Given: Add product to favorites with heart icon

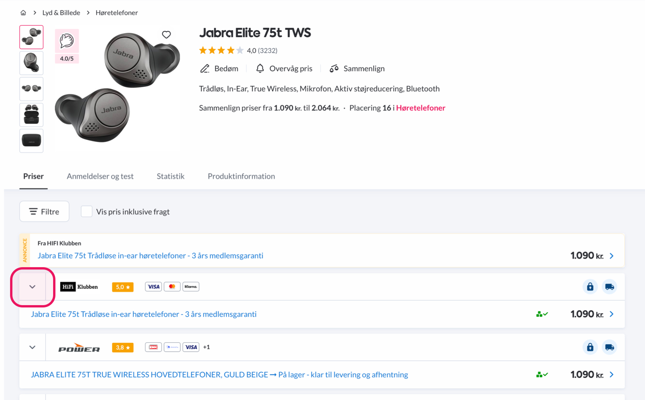Looking at the screenshot, I should click(166, 34).
